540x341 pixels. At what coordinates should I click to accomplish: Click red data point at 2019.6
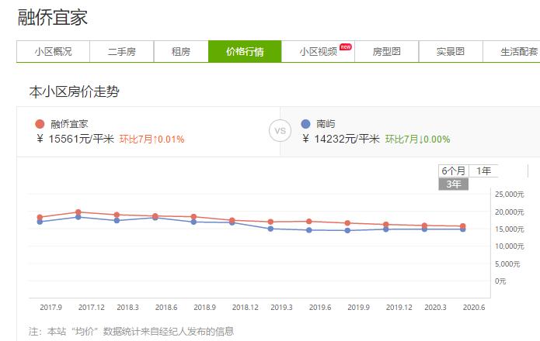309,222
